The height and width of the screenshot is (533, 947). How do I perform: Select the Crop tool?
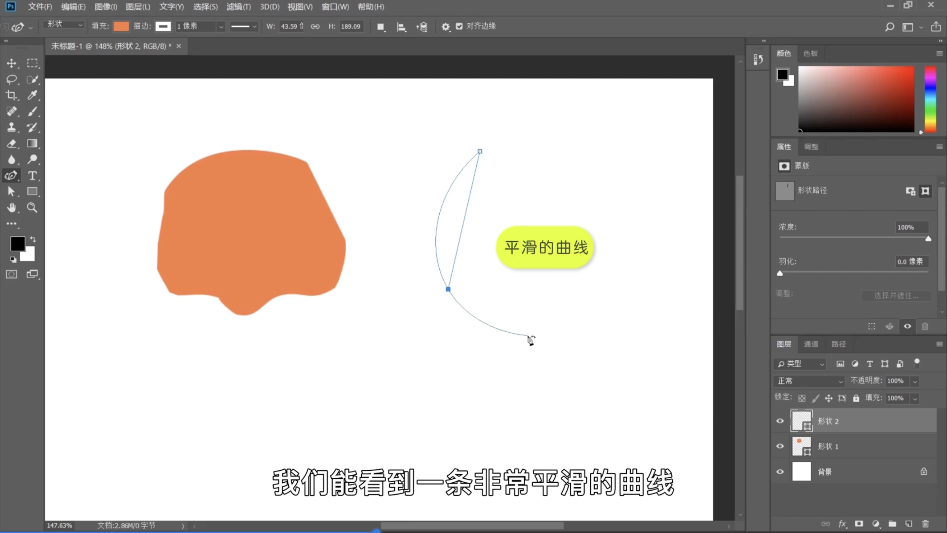coord(12,95)
